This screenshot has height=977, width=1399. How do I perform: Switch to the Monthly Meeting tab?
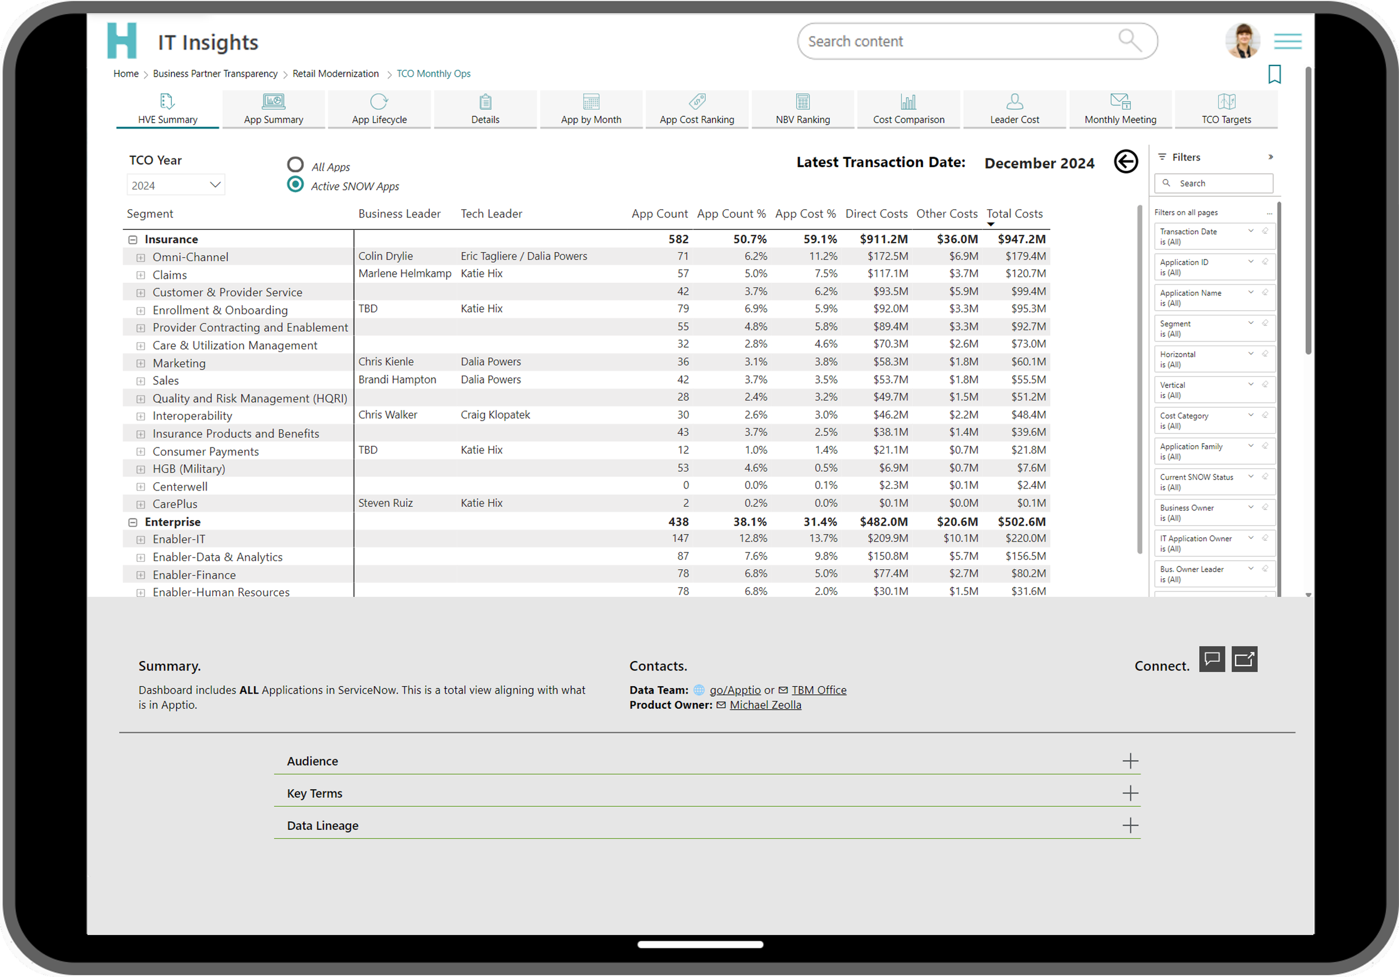point(1120,109)
